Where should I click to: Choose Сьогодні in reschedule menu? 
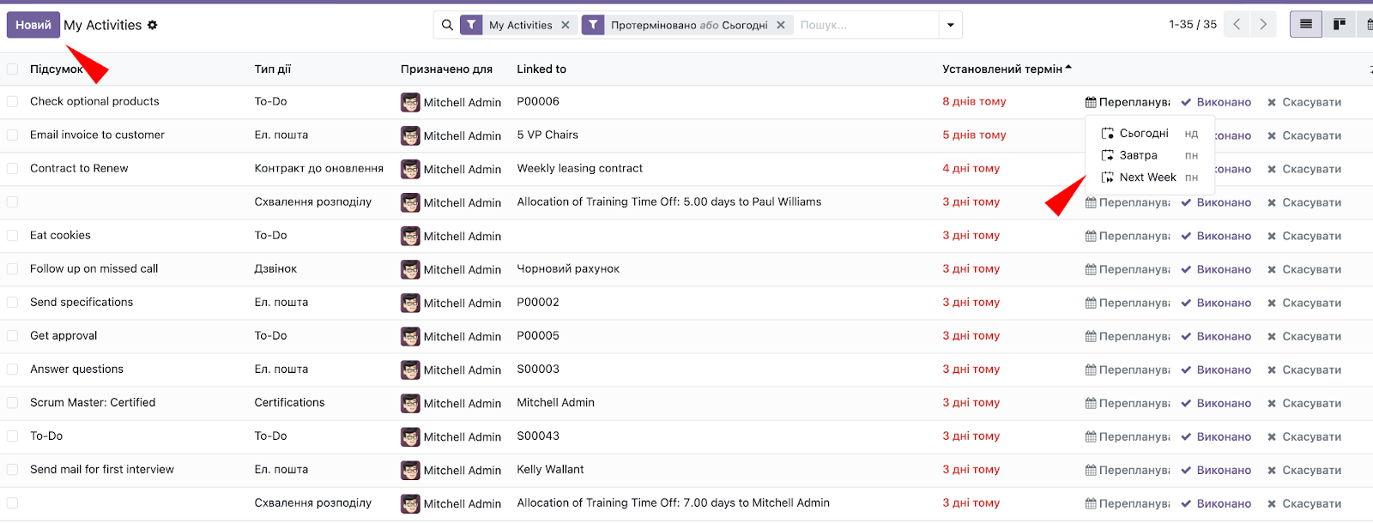point(1143,133)
